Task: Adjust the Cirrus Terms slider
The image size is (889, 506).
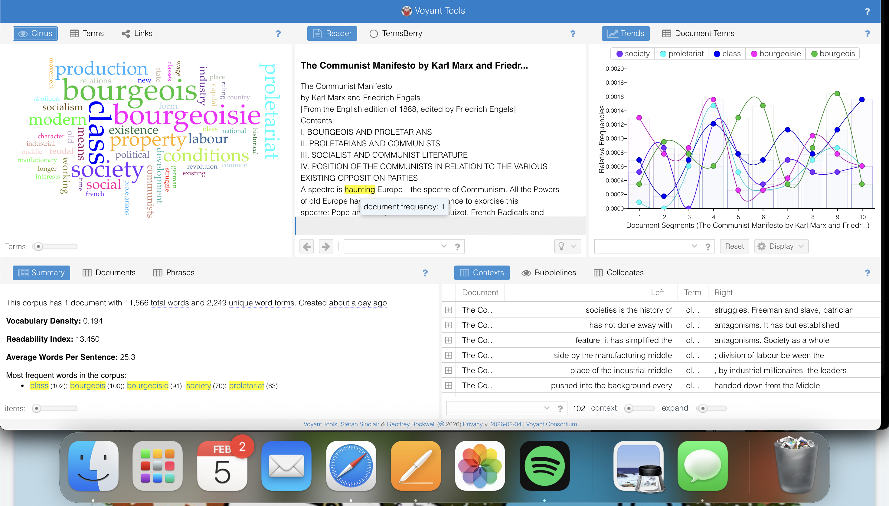Action: tap(38, 247)
